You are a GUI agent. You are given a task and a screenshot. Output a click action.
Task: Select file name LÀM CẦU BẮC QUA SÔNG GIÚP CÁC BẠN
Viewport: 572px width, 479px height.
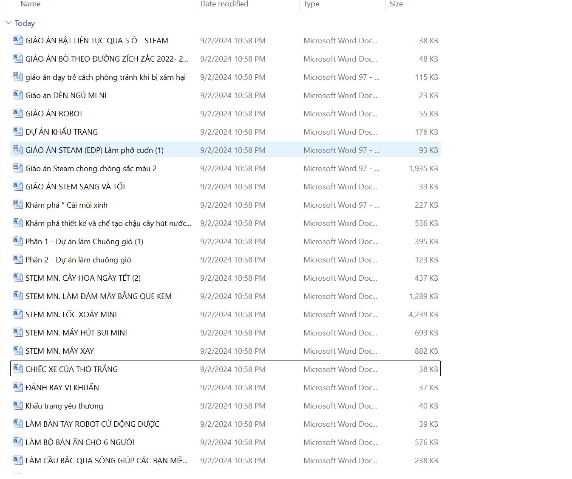click(x=107, y=461)
